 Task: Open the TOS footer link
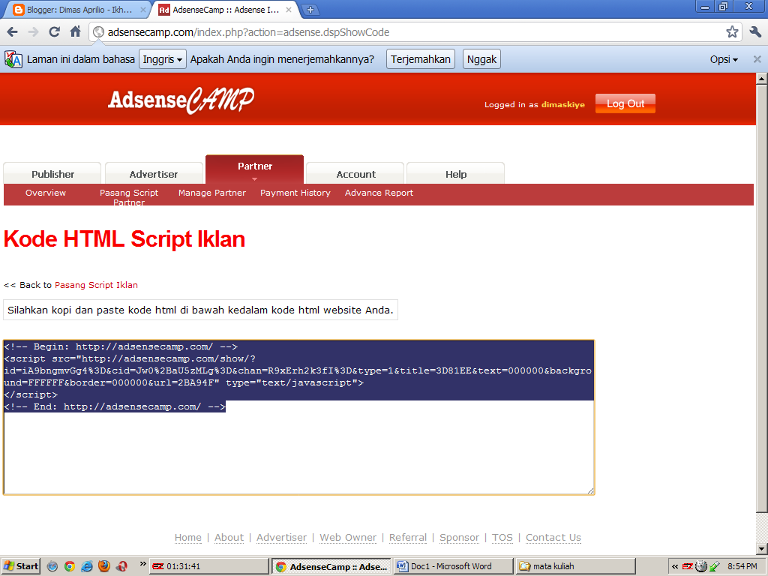pos(502,537)
